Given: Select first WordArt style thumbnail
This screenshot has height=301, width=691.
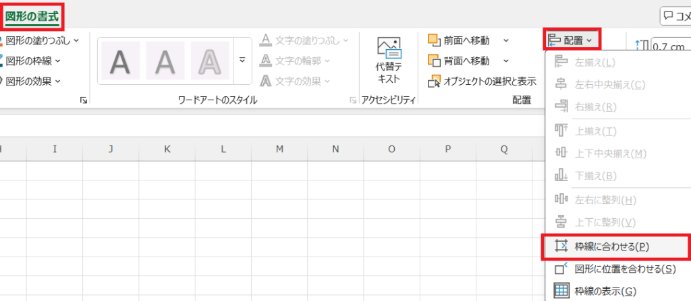Looking at the screenshot, I should [x=120, y=61].
